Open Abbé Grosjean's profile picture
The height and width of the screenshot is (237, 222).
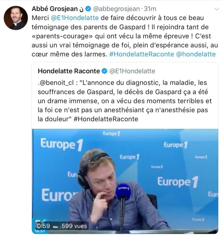16,18
